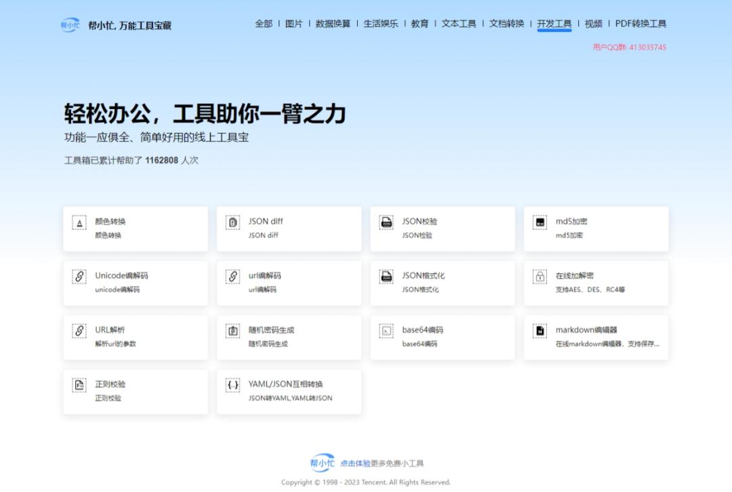
Task: Open the JSON校验 validation tool
Action: (x=442, y=228)
